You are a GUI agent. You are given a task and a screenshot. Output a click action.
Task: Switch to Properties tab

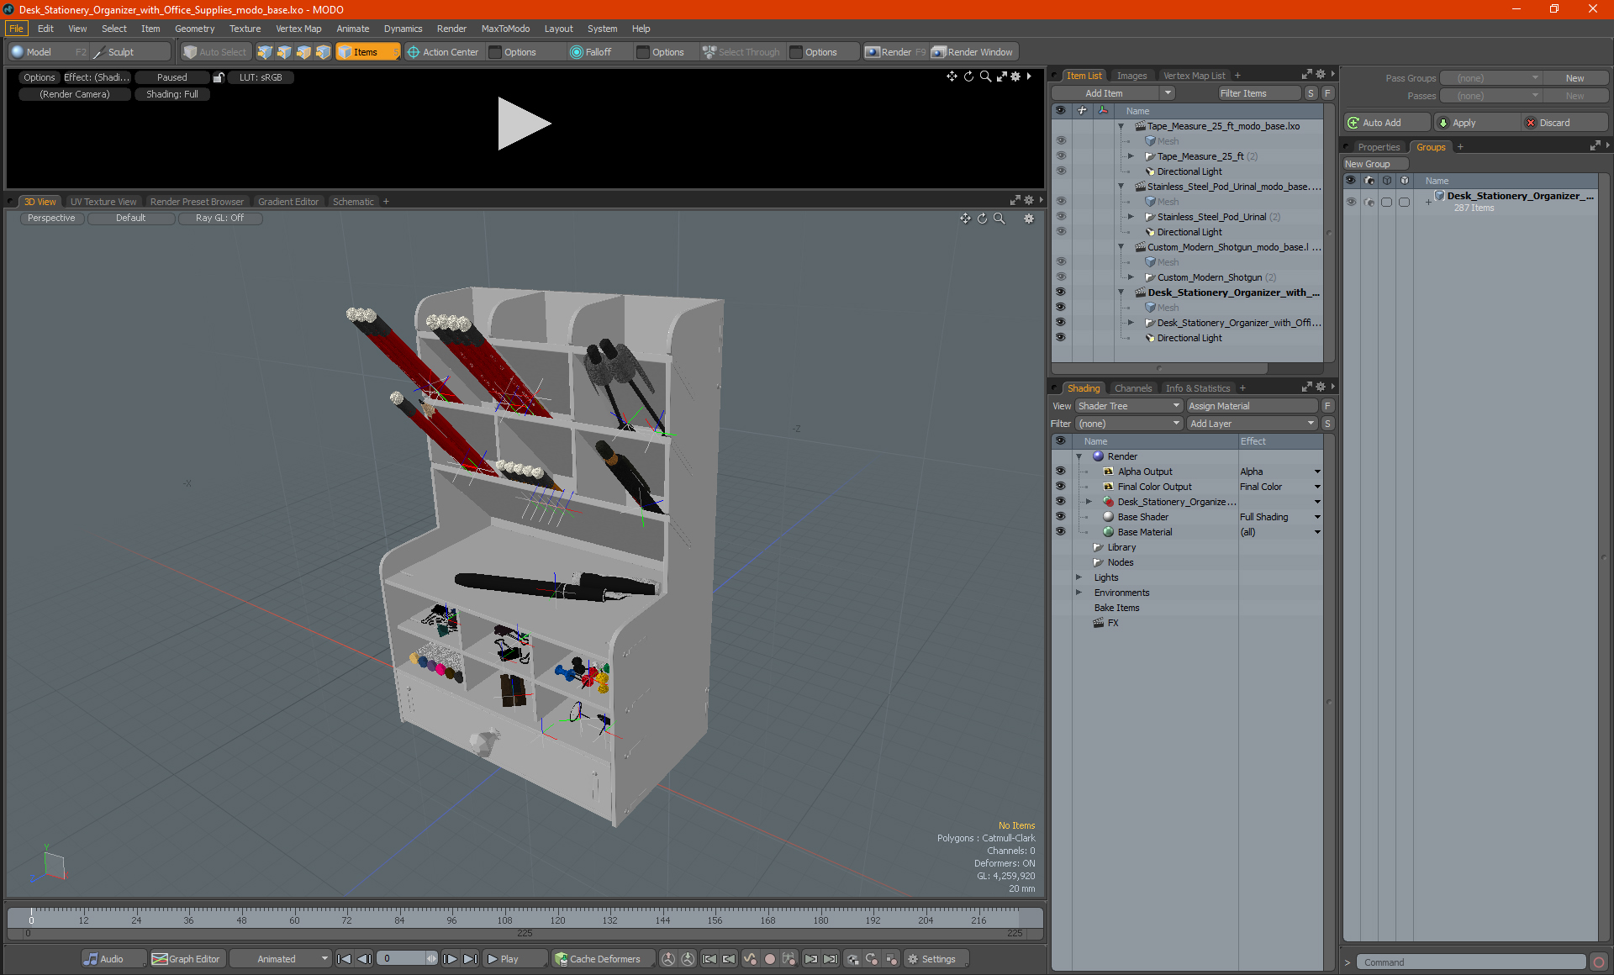[1379, 147]
